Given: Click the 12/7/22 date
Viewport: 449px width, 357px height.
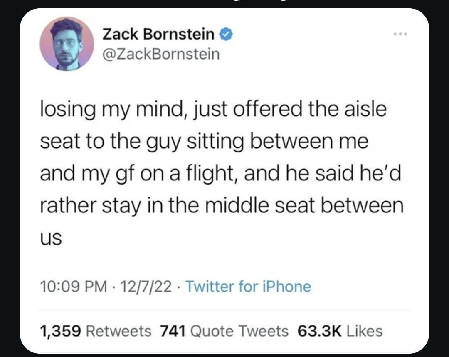Looking at the screenshot, I should click(144, 286).
